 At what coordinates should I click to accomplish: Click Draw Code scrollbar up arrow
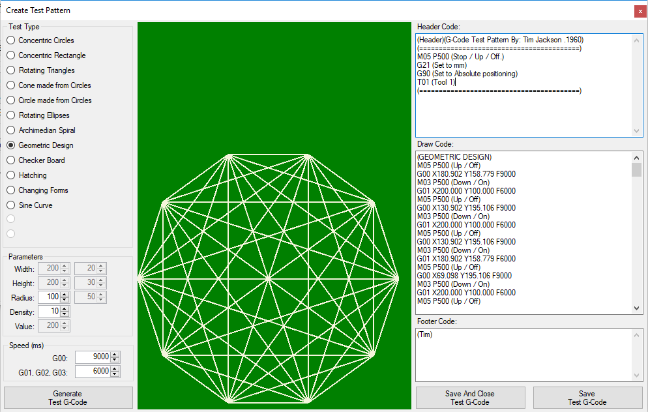point(636,158)
